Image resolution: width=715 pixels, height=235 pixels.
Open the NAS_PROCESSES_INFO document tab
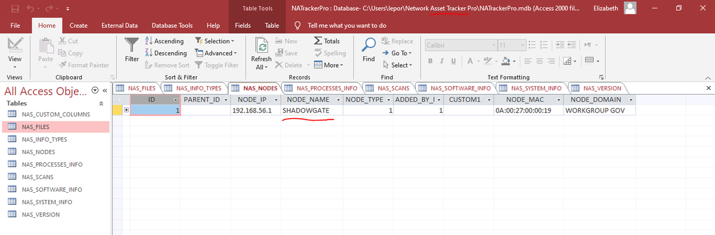coord(322,88)
